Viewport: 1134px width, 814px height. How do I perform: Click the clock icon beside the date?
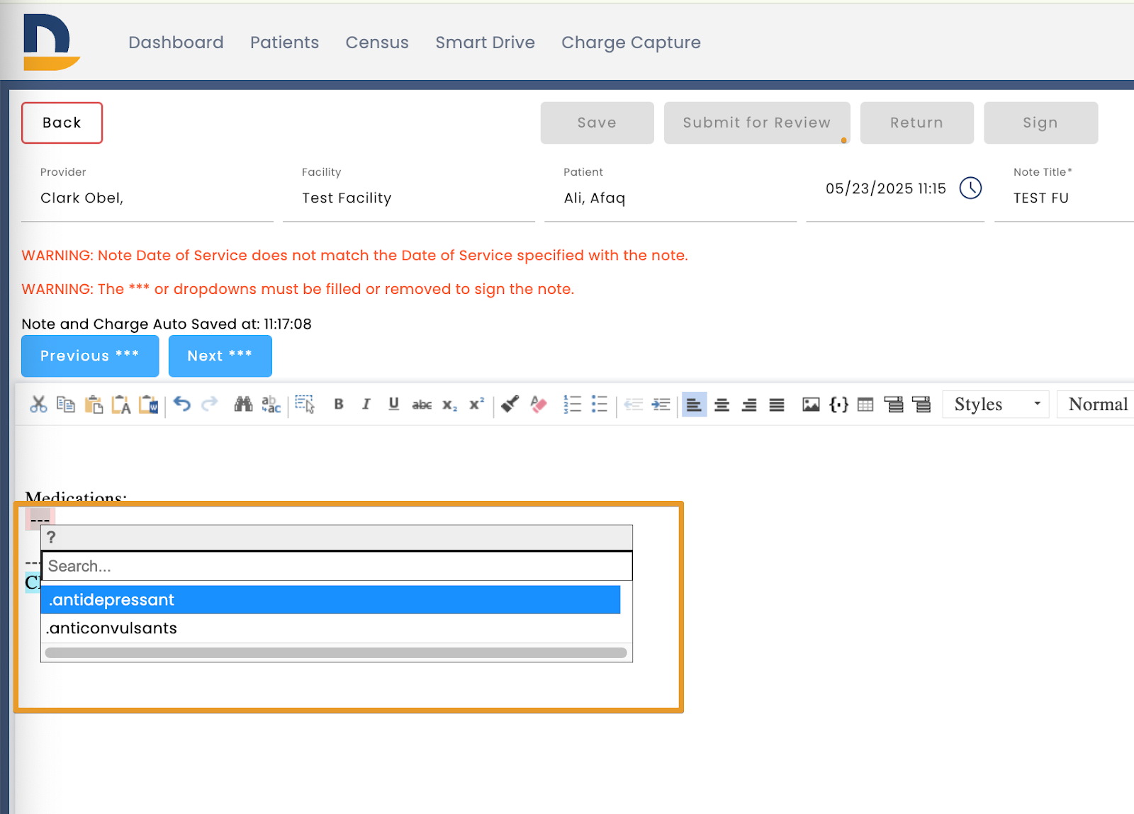coord(972,188)
